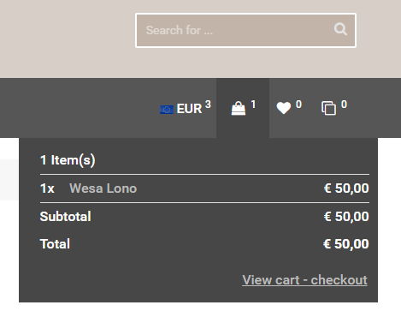Open the compare products icon

pyautogui.click(x=328, y=108)
